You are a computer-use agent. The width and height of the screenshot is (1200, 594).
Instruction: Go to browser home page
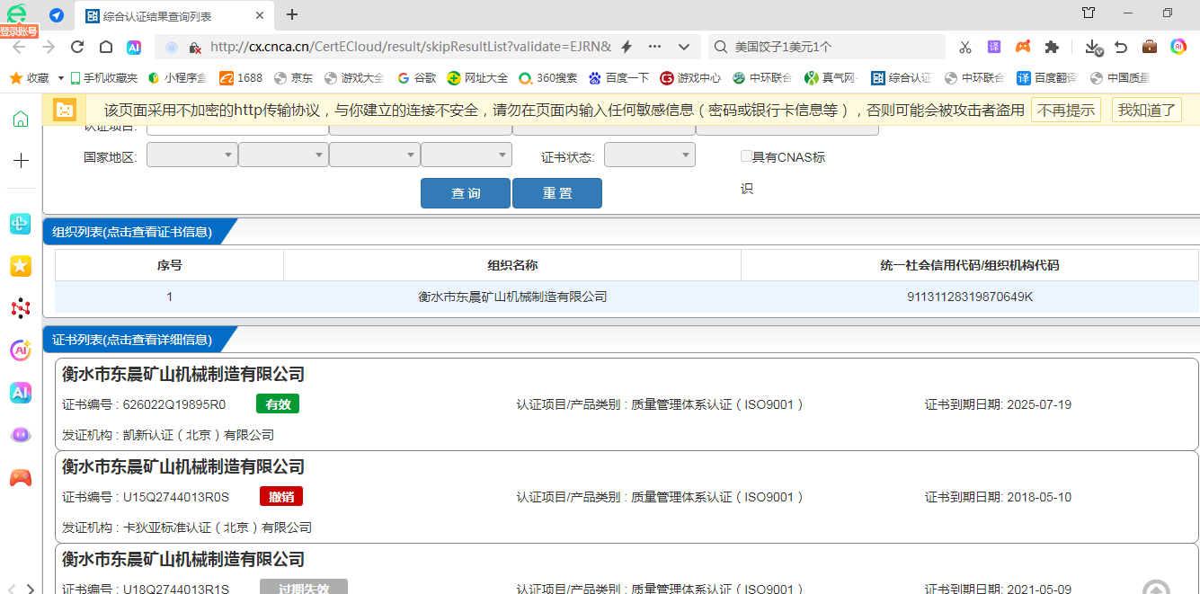(x=106, y=47)
